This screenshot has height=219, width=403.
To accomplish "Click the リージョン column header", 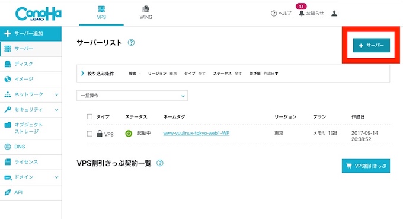I will click(286, 117).
